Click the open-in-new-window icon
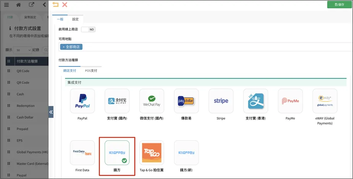 pos(32,5)
